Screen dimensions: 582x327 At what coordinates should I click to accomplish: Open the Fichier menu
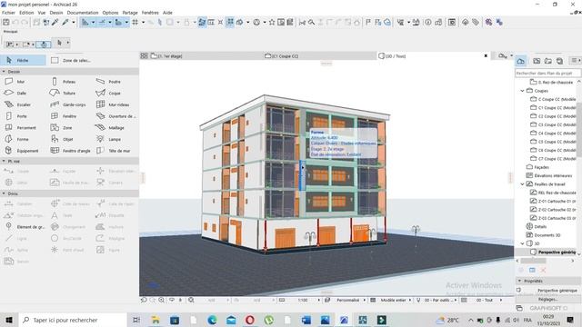pyautogui.click(x=8, y=13)
